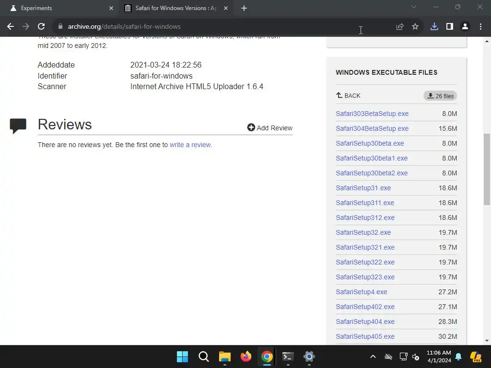View site information lock icon

coord(60,27)
